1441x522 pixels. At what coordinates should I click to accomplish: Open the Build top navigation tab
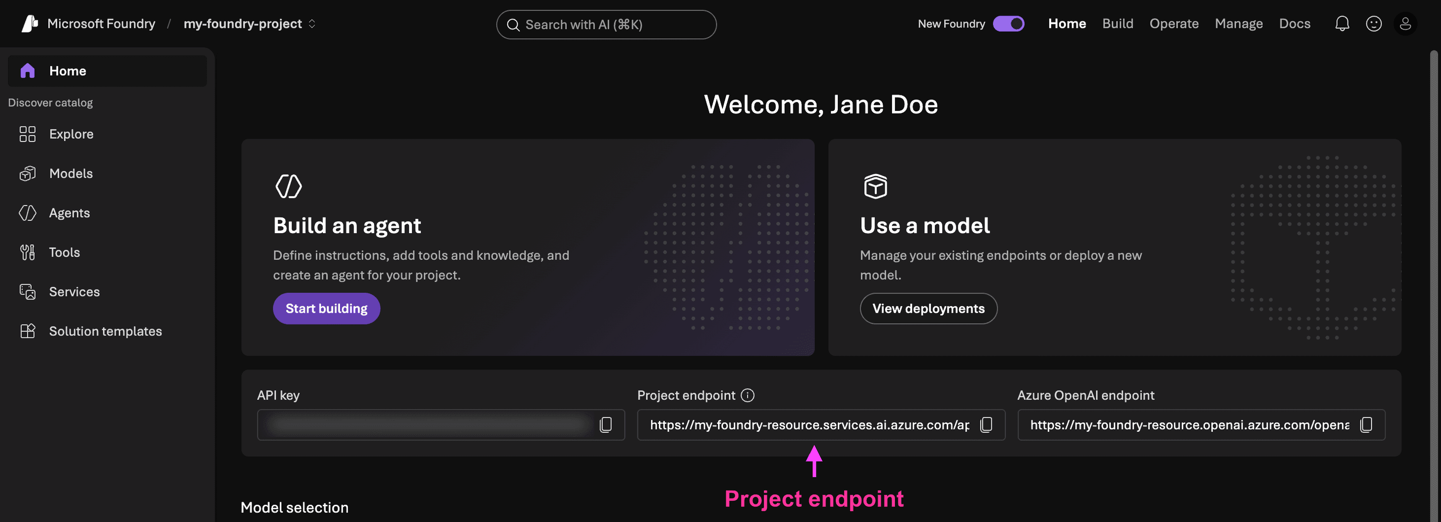tap(1117, 23)
